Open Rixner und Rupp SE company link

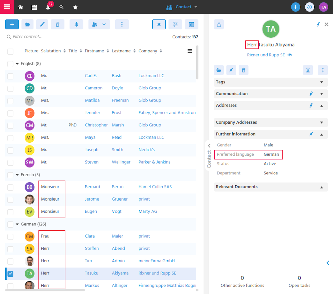(266, 55)
